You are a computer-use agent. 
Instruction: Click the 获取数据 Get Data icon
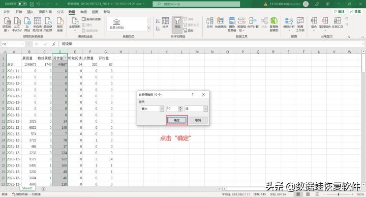pyautogui.click(x=7, y=24)
